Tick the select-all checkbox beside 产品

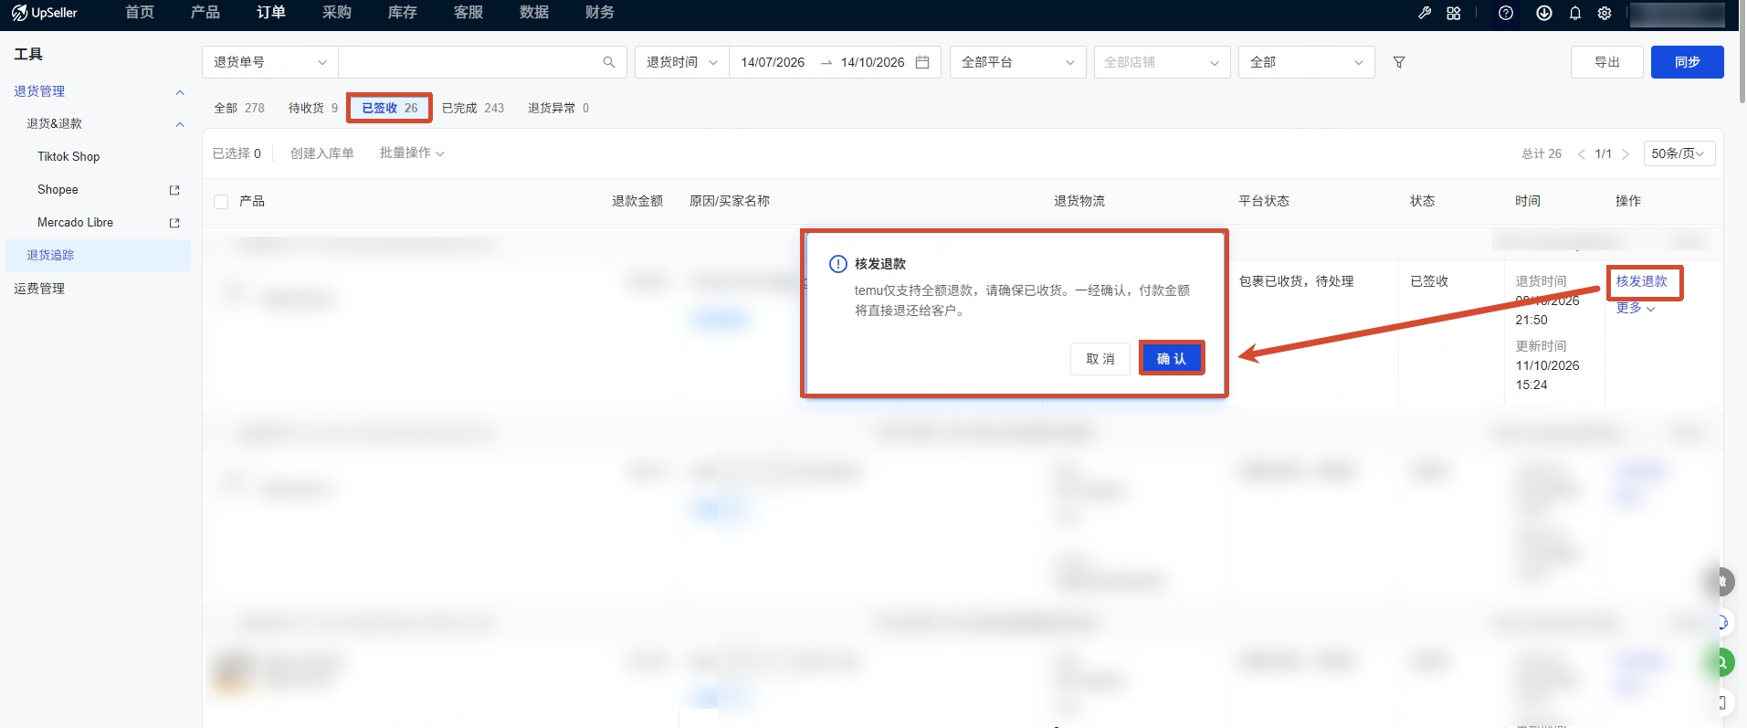(x=221, y=202)
